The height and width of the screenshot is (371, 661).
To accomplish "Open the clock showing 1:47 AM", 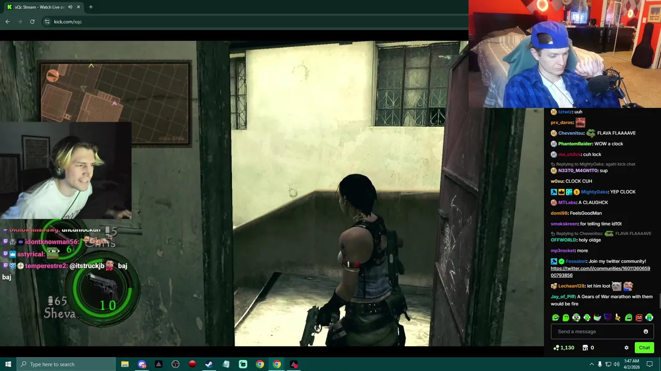I will point(632,364).
